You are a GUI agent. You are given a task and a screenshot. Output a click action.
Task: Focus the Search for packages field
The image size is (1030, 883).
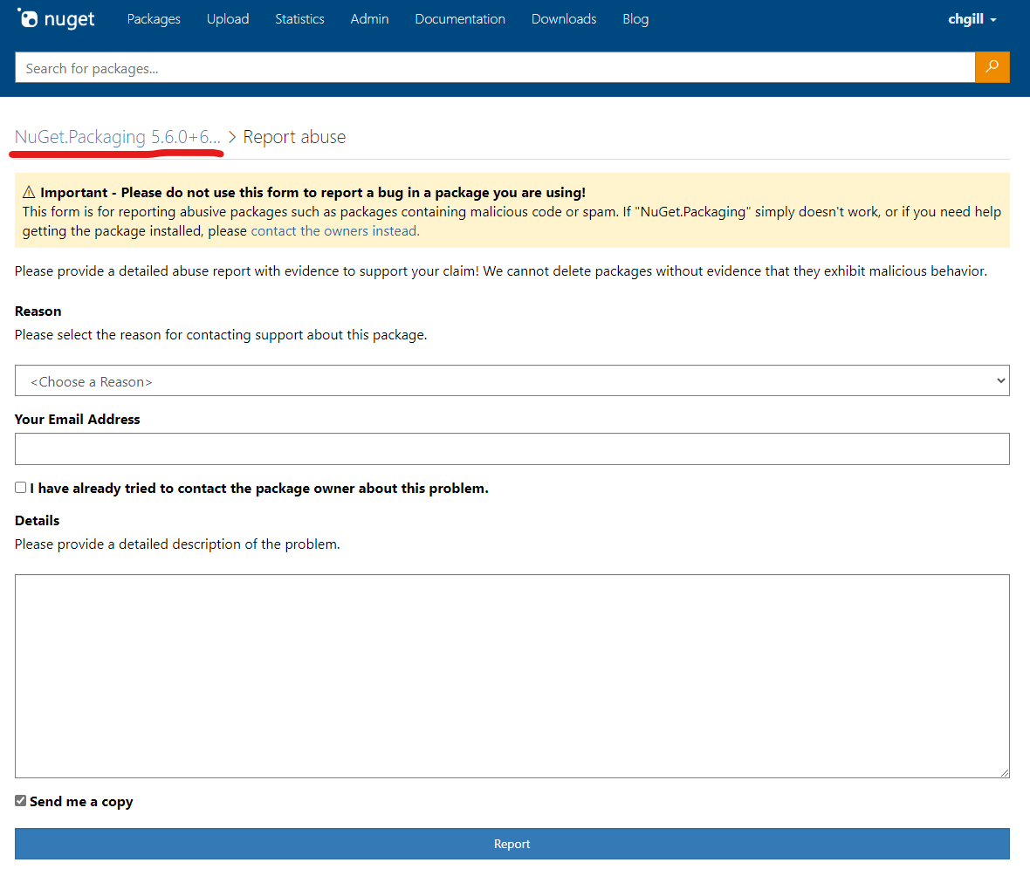[x=495, y=67]
